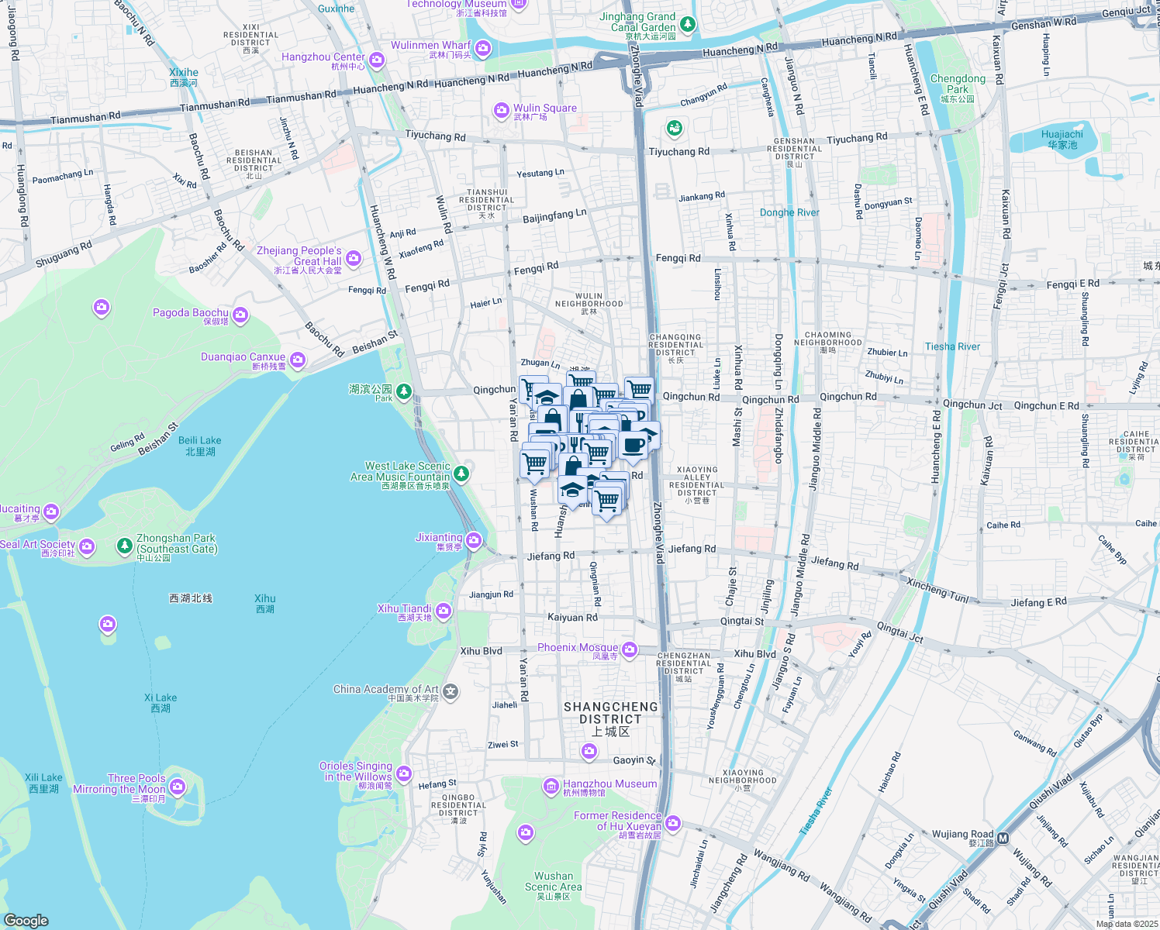Select the Pagoda Baochu camera pin
The image size is (1160, 930).
point(240,314)
